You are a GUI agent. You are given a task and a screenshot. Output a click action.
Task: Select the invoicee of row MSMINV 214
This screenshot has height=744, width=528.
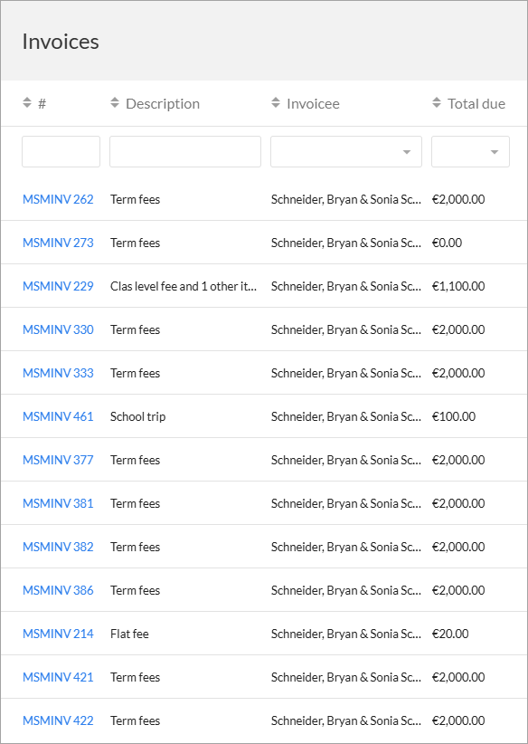346,634
